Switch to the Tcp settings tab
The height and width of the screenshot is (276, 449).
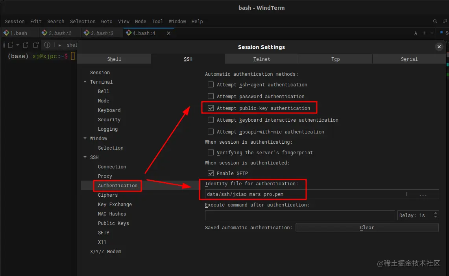pyautogui.click(x=335, y=59)
